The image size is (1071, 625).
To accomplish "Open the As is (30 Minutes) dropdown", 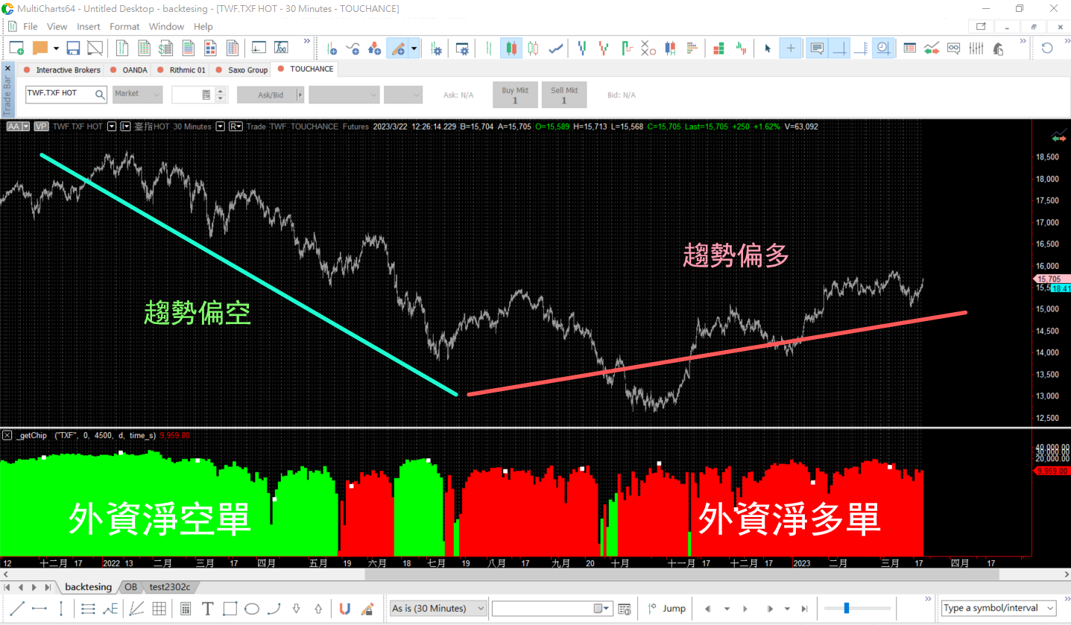I will 439,608.
